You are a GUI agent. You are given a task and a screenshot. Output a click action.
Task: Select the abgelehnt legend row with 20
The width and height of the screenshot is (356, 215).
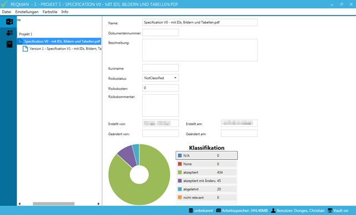207,189
